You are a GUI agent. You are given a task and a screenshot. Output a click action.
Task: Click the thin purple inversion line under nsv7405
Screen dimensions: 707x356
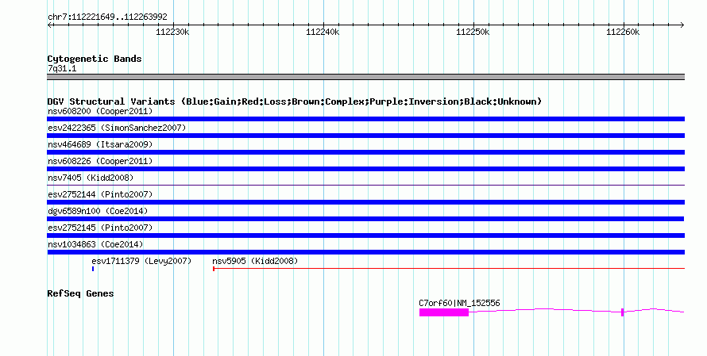(365, 185)
